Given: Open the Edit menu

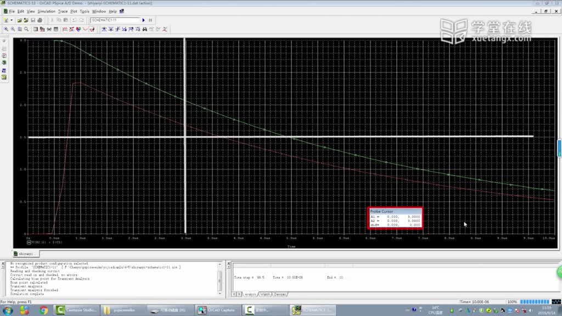Looking at the screenshot, I should coord(21,12).
